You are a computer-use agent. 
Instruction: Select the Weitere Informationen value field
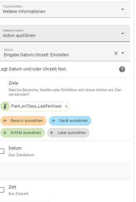click(65, 9)
